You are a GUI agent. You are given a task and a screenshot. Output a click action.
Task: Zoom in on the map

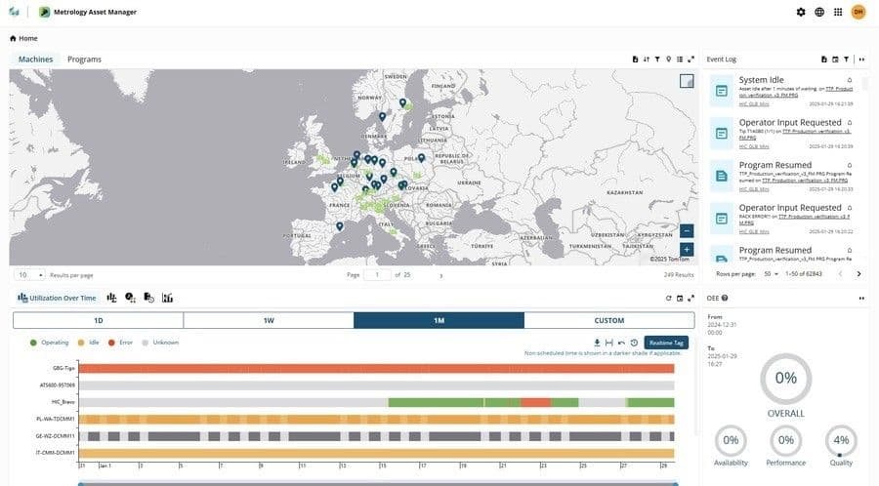pyautogui.click(x=688, y=250)
